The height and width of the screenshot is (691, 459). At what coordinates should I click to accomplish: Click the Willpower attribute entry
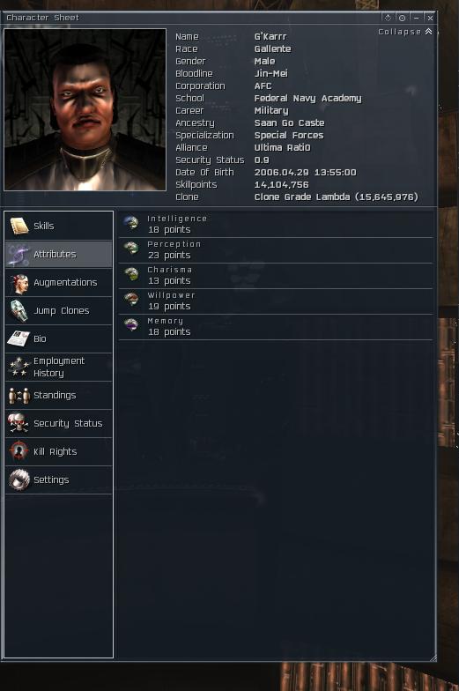[x=276, y=301]
